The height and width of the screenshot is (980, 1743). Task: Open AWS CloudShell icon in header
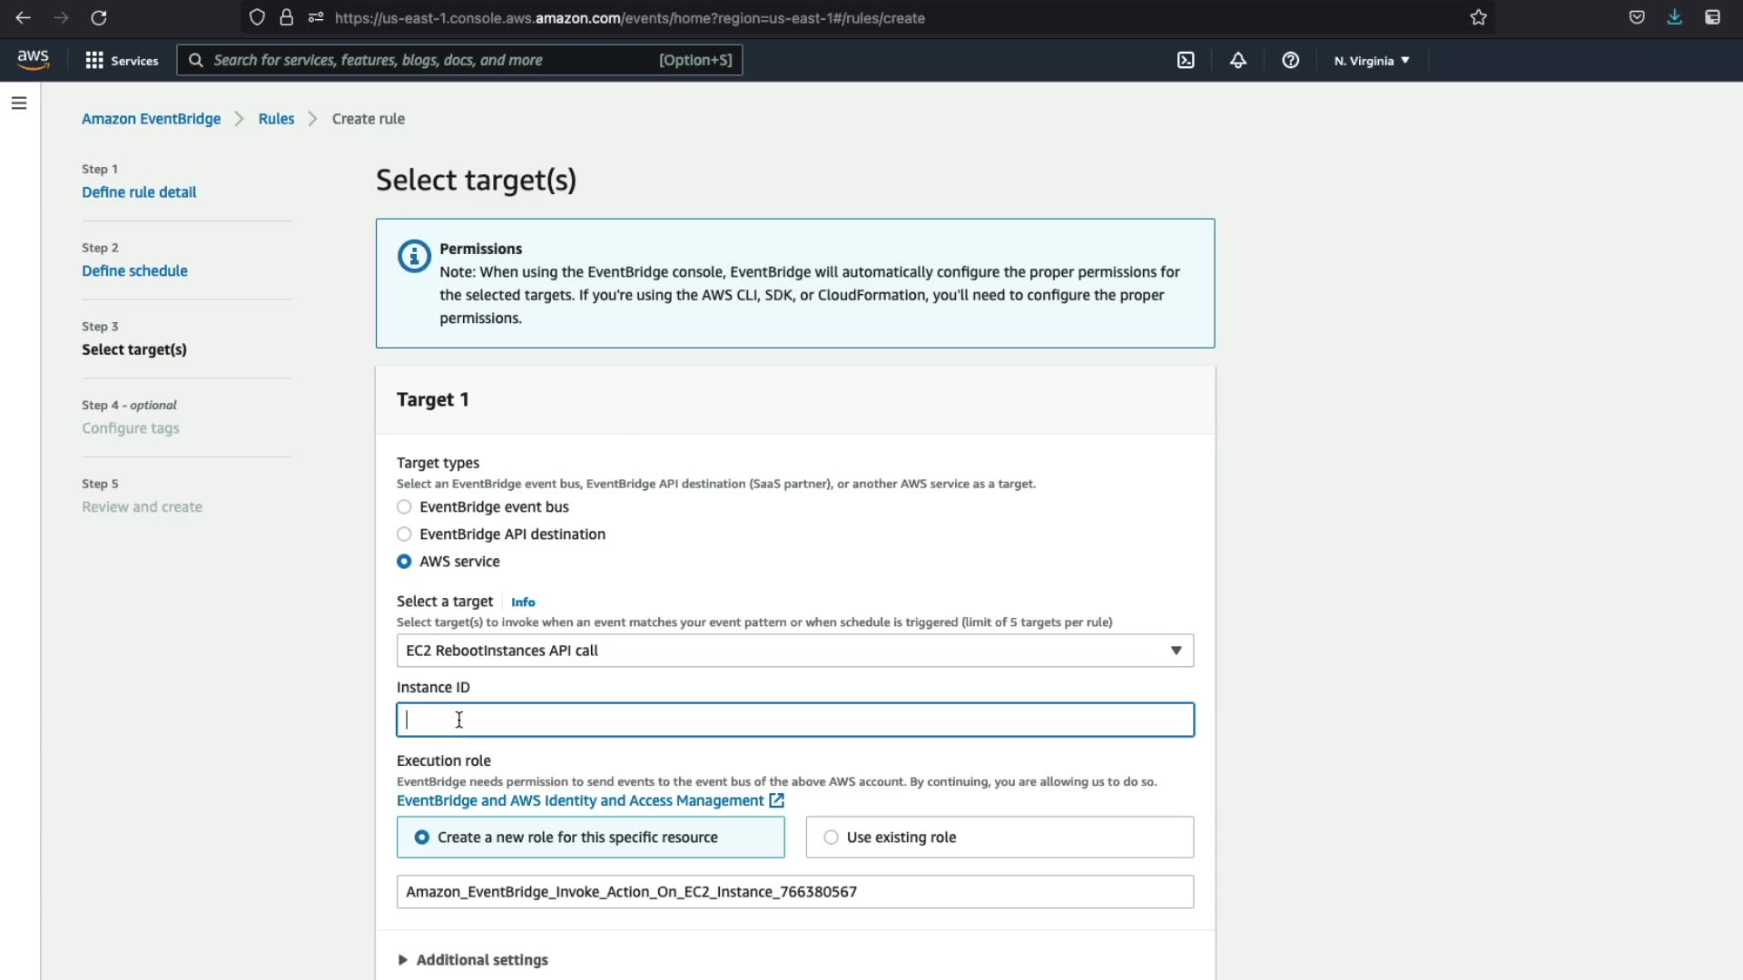pos(1186,61)
